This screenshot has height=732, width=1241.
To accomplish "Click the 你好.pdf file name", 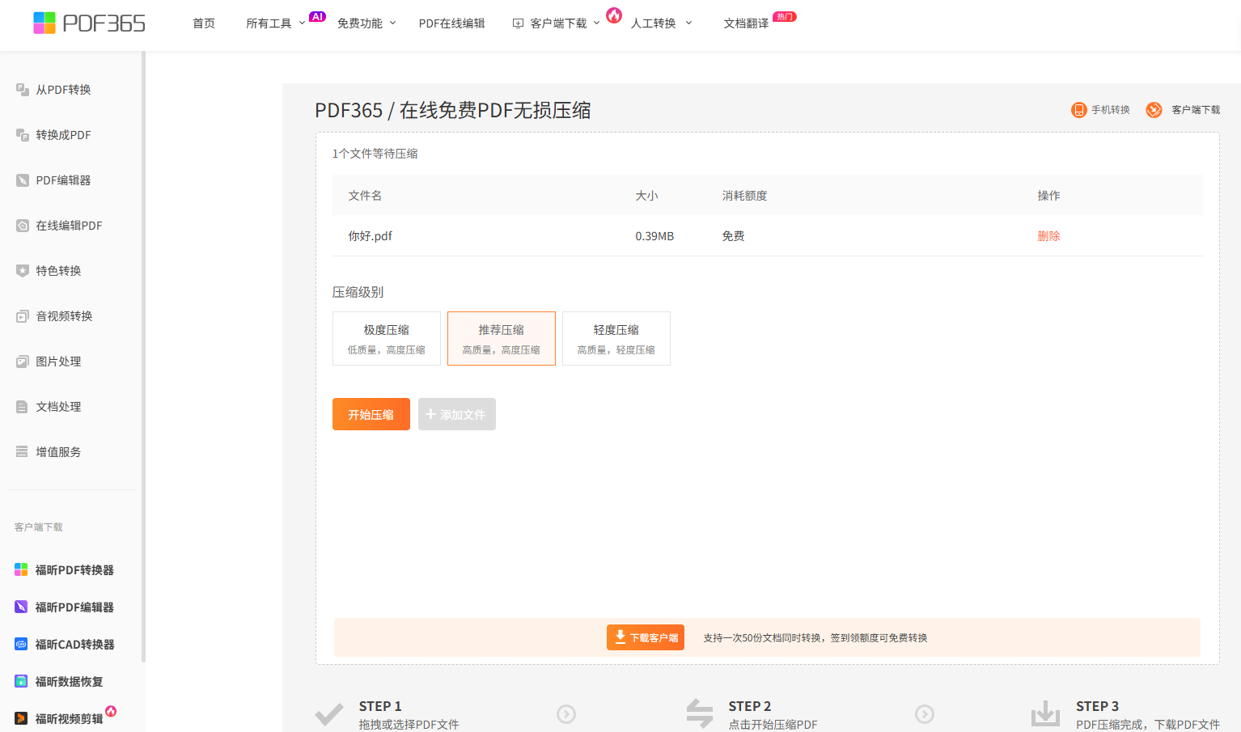I will tap(370, 236).
